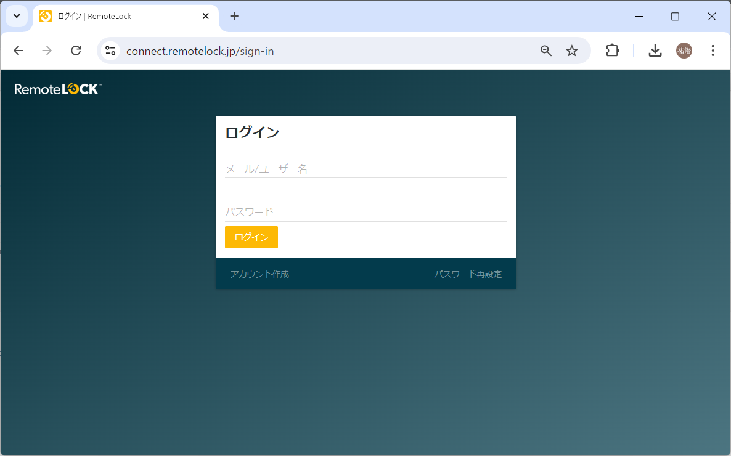Click the RemoteLock logo in the header
The height and width of the screenshot is (456, 731).
point(56,89)
